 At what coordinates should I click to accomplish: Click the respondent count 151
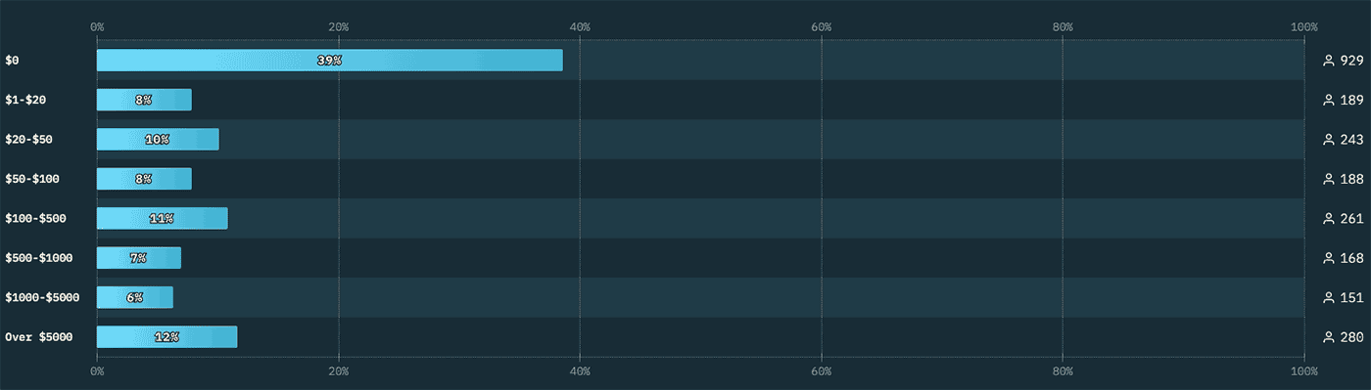click(x=1352, y=297)
